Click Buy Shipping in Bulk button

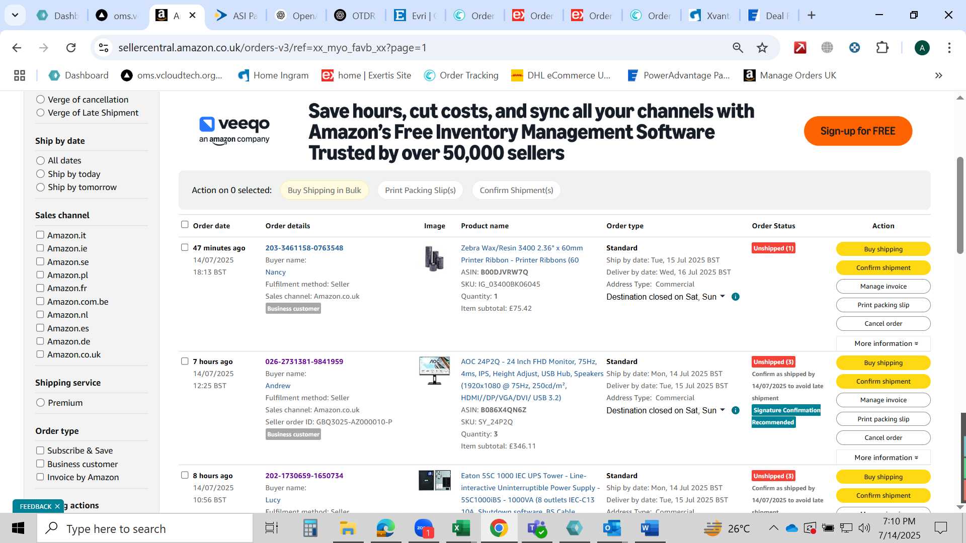pyautogui.click(x=324, y=190)
